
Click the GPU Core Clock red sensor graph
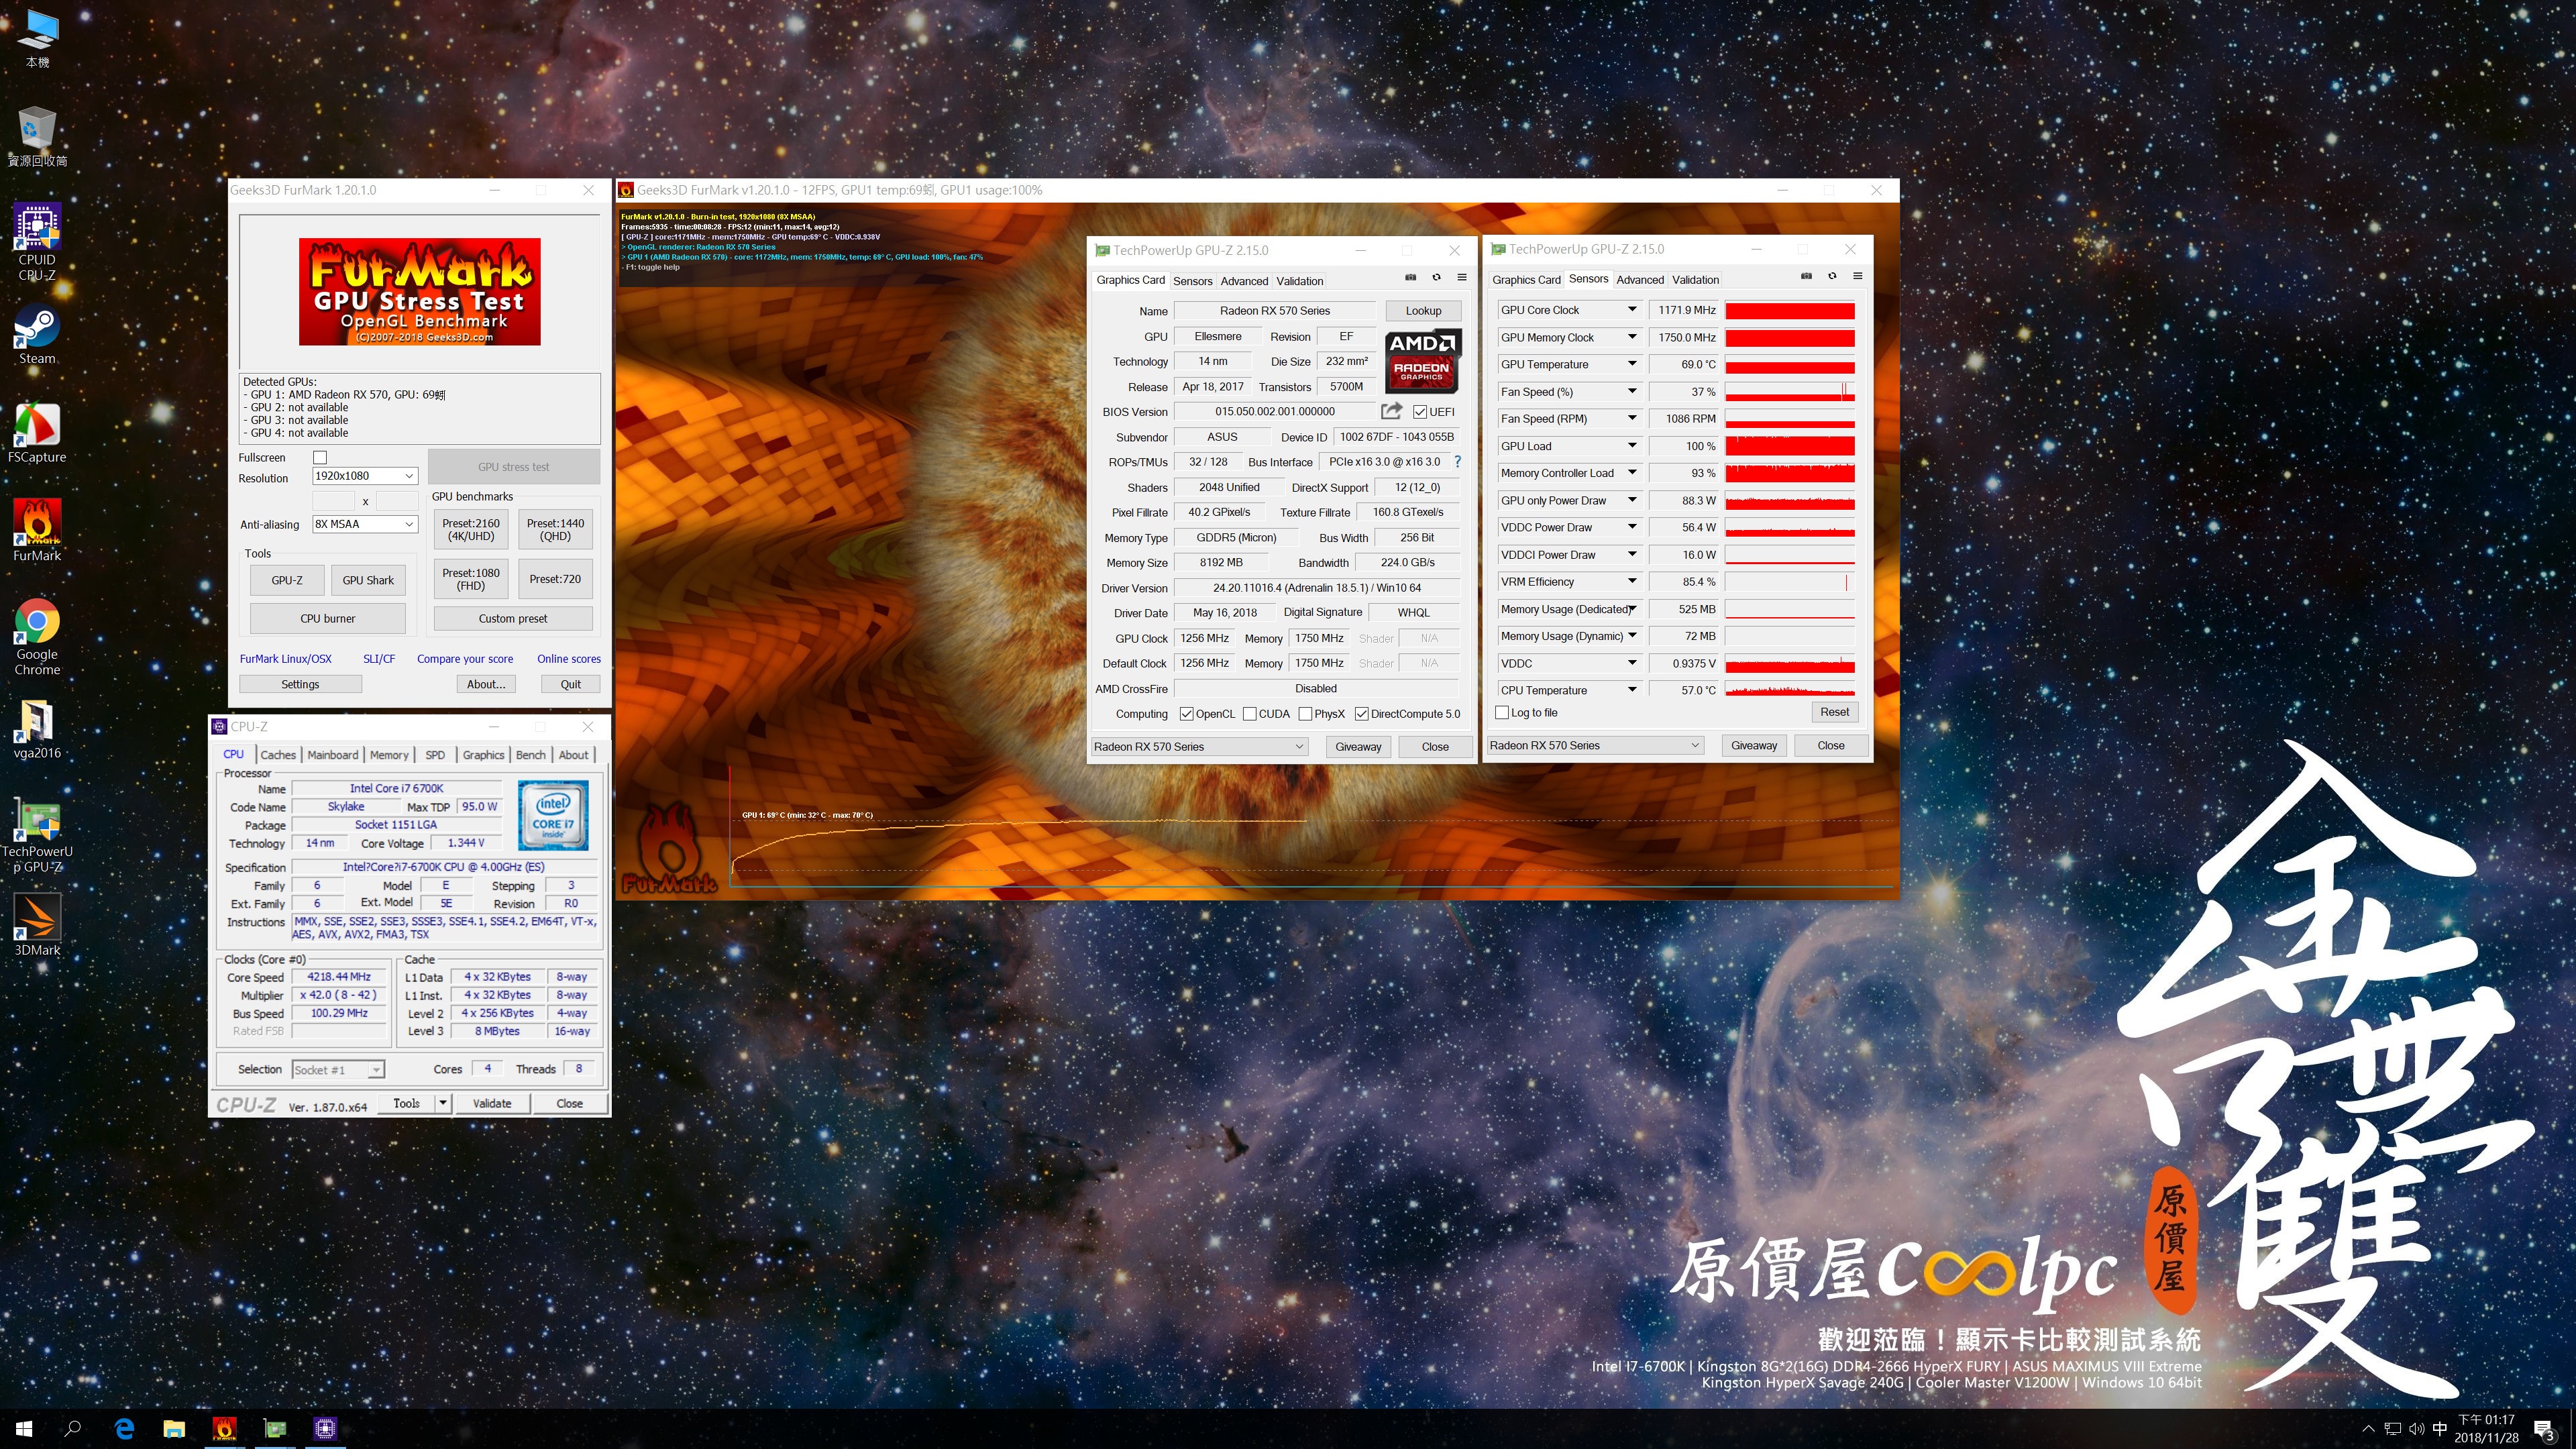(x=1790, y=311)
